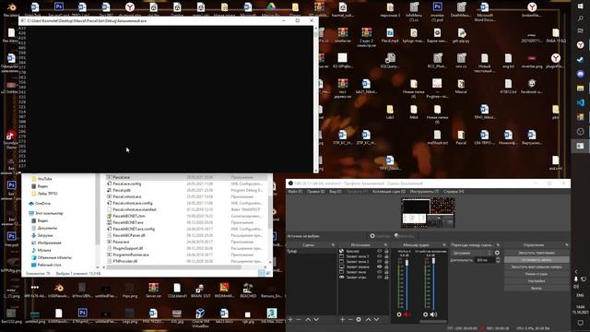Toggle visibility of Захват окна 3 source
The width and height of the screenshot is (590, 332).
pyautogui.click(x=379, y=256)
